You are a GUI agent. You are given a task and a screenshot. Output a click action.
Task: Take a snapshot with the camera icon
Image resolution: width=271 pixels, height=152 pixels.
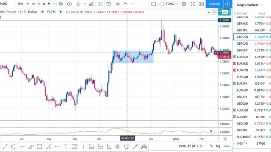click(201, 4)
